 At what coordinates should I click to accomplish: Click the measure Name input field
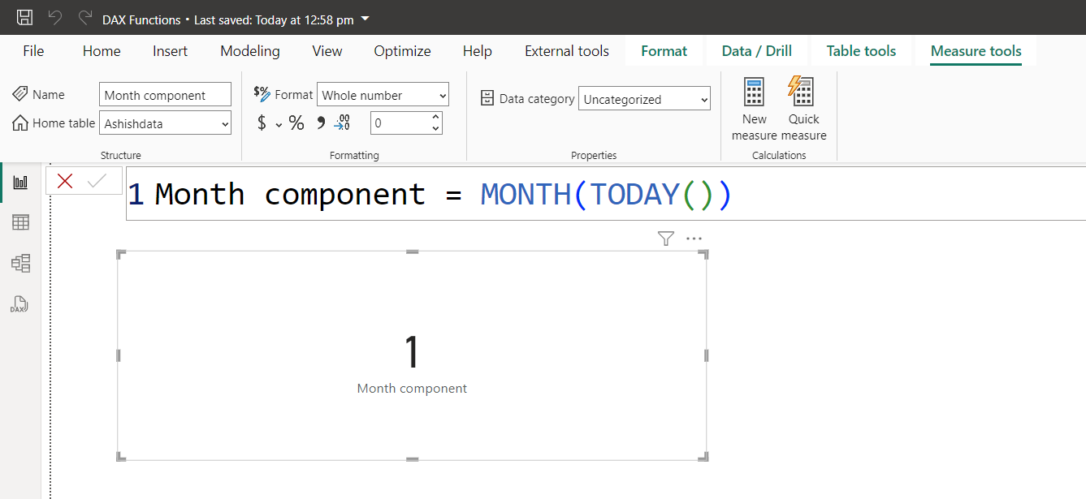click(x=165, y=94)
